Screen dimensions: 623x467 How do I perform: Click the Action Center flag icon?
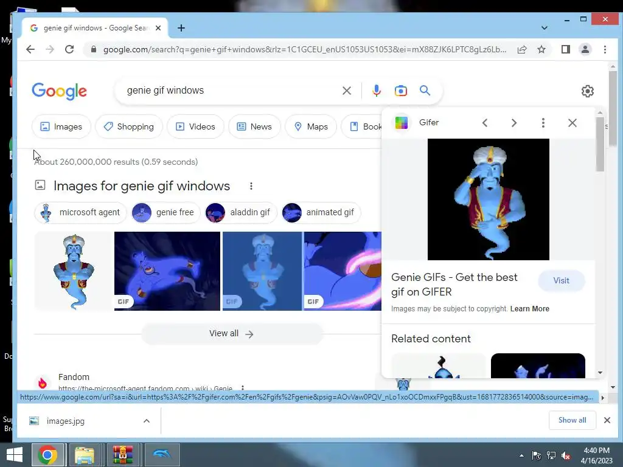pos(537,455)
